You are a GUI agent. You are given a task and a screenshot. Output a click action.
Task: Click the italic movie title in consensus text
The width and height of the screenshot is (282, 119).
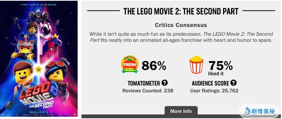pos(238,34)
